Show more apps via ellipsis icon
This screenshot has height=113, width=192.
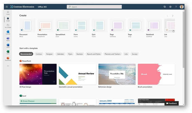8,66
